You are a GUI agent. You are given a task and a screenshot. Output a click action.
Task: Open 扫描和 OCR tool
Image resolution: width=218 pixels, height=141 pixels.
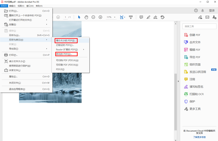[x=194, y=94]
